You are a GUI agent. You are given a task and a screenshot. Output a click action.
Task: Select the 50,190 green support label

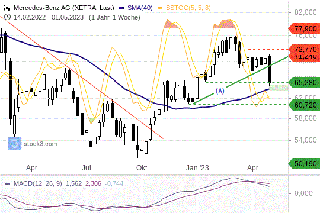pos(304,163)
